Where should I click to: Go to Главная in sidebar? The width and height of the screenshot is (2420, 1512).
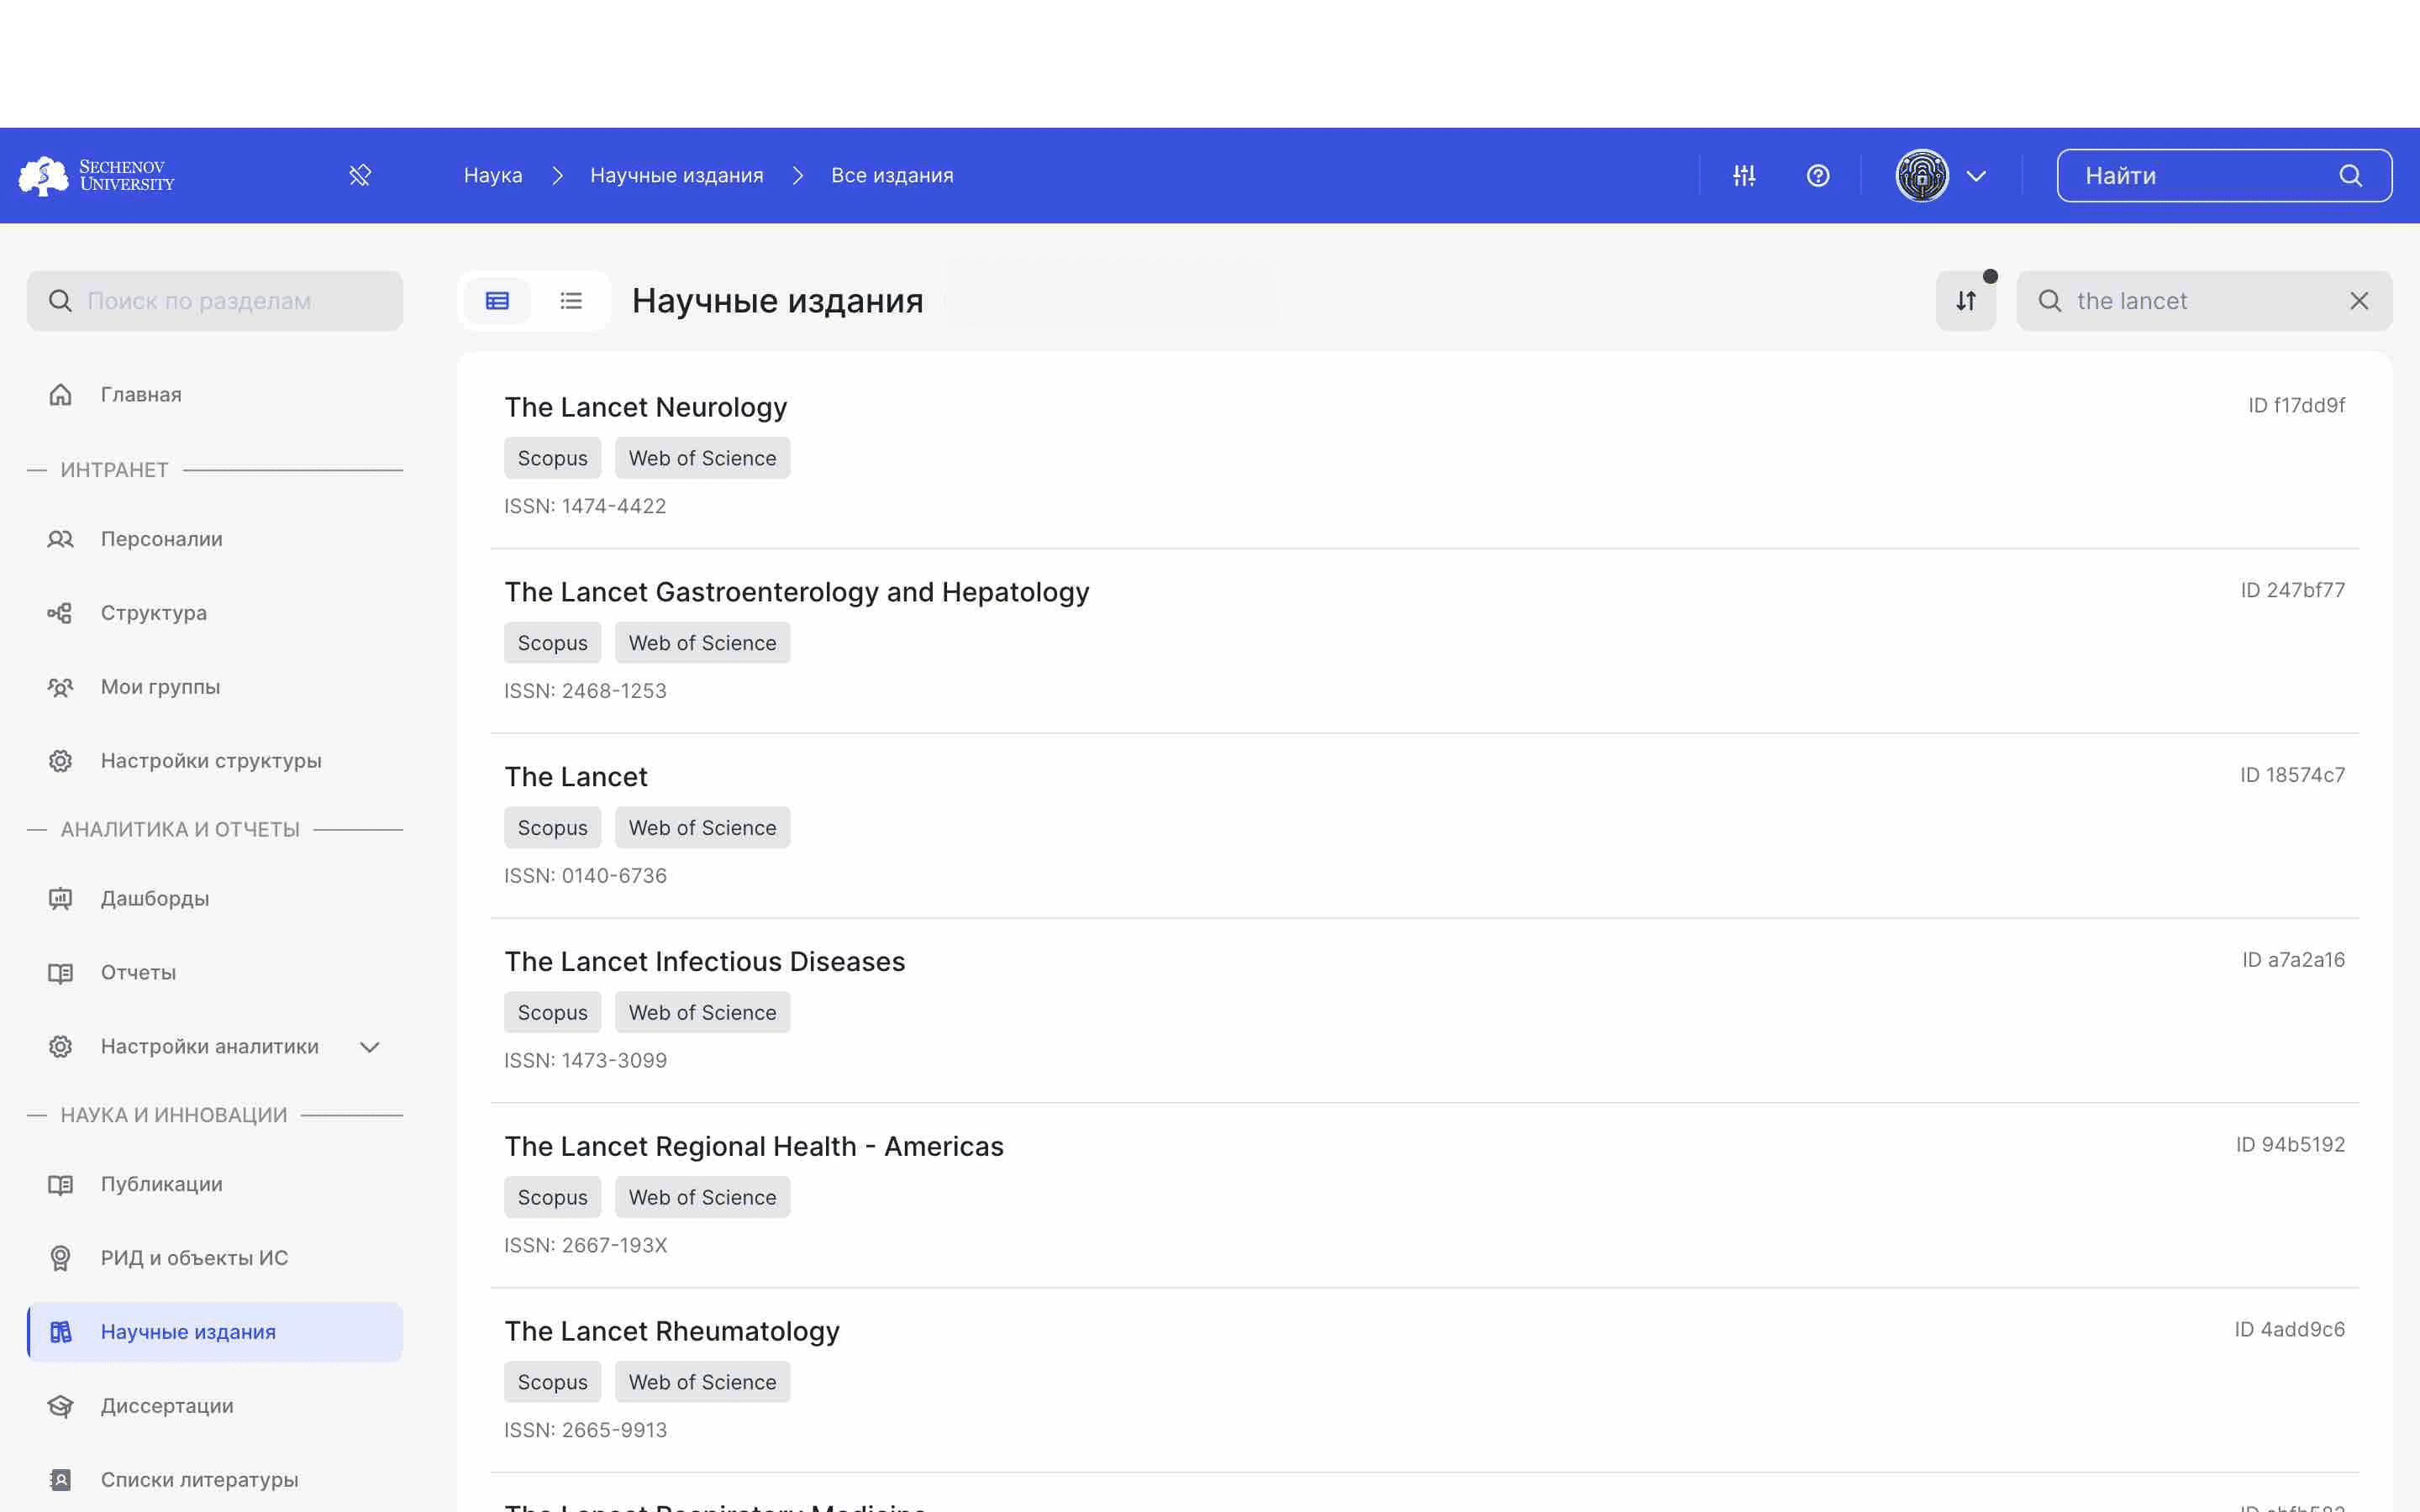pyautogui.click(x=215, y=395)
